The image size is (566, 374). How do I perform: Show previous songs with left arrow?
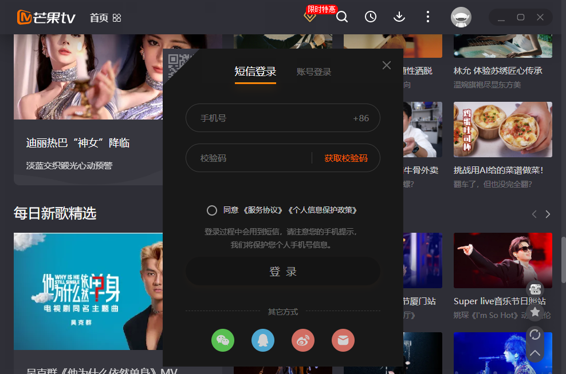534,214
